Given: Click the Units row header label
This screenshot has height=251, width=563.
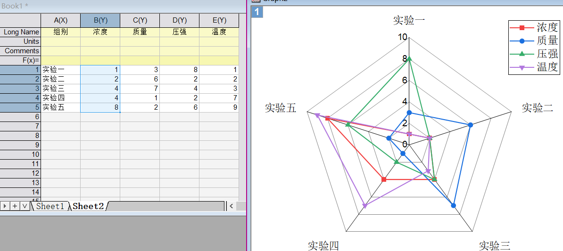Looking at the screenshot, I should 20,41.
